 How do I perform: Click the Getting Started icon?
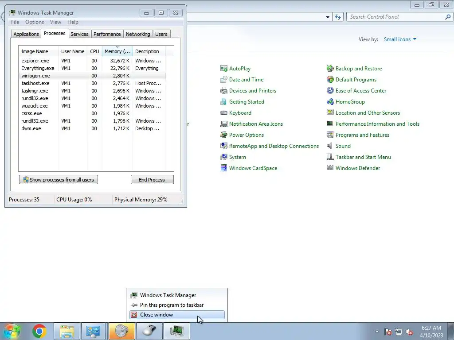[224, 102]
